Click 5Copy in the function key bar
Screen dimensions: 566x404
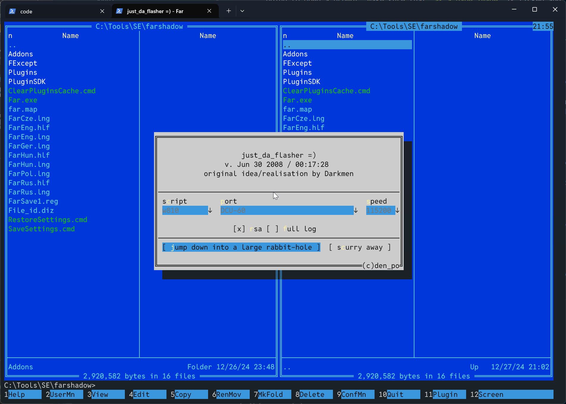pyautogui.click(x=189, y=395)
